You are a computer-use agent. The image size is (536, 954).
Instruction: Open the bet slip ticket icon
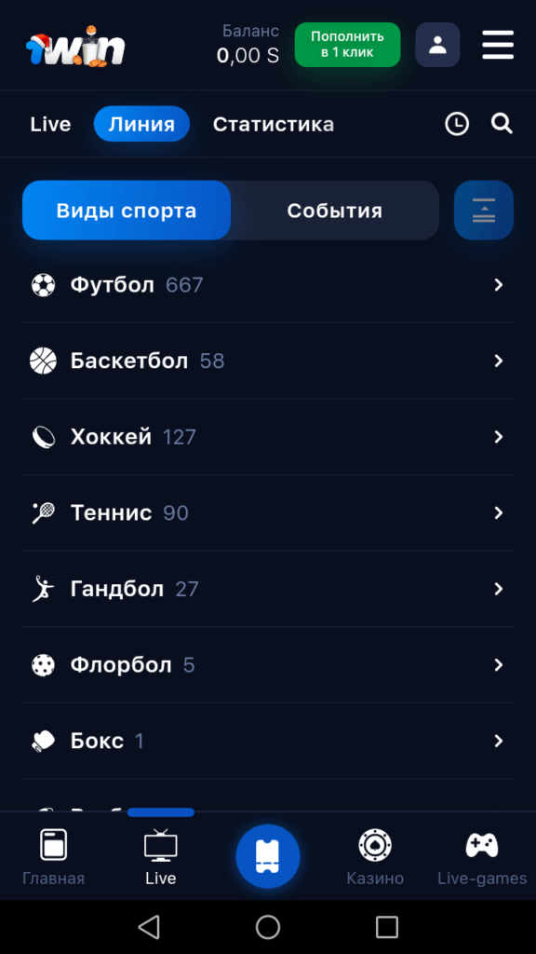point(268,857)
